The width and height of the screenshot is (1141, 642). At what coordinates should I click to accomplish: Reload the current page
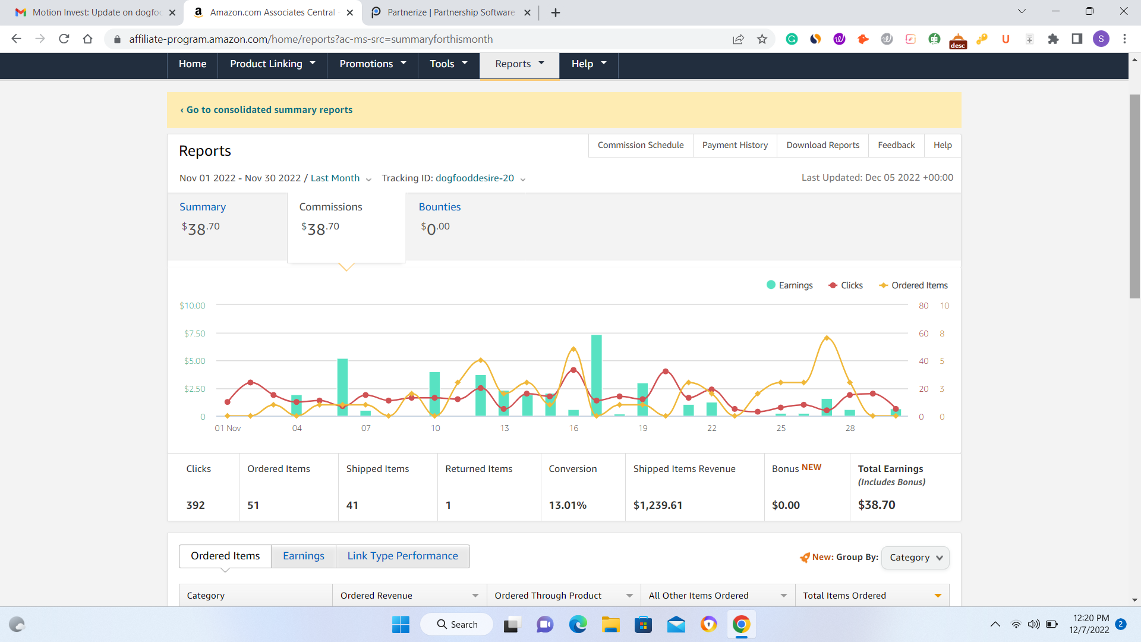[64, 39]
